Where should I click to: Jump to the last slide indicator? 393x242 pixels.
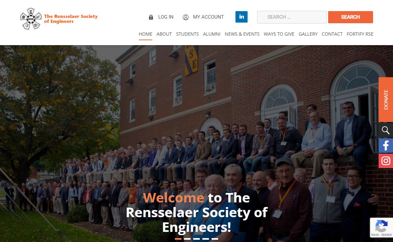click(x=215, y=239)
